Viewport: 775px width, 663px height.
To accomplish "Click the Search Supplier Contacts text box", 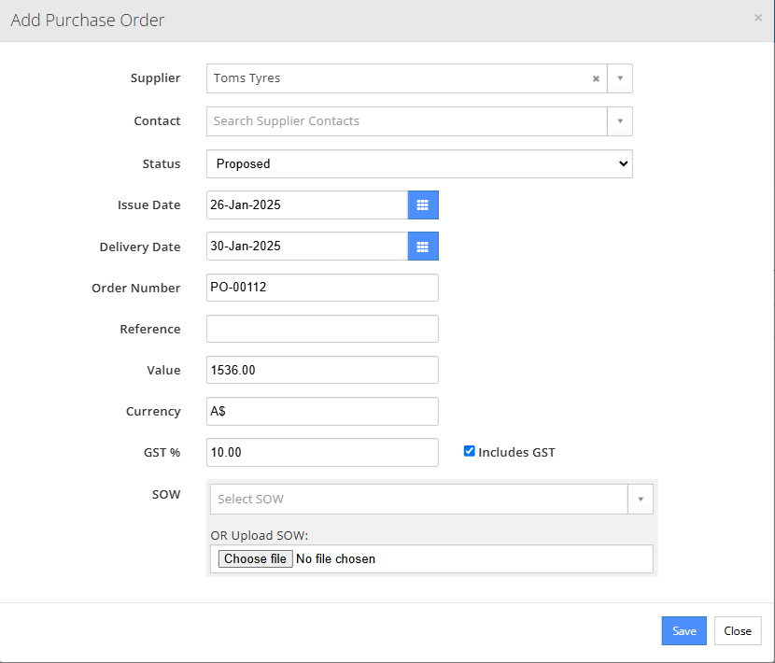I will tap(402, 121).
